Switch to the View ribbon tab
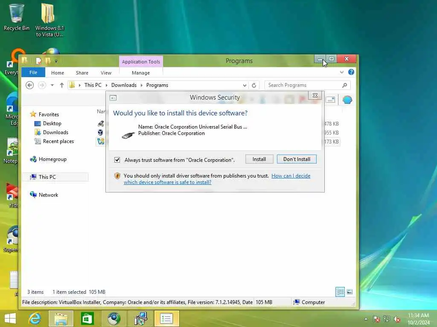The width and height of the screenshot is (437, 327). (106, 73)
